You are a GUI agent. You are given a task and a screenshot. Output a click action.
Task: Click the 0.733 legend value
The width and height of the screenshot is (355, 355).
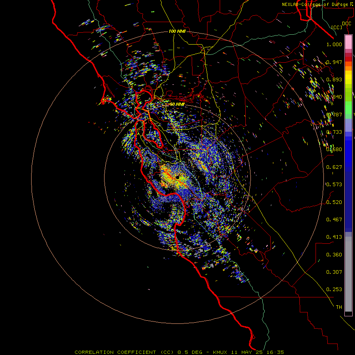(x=334, y=132)
